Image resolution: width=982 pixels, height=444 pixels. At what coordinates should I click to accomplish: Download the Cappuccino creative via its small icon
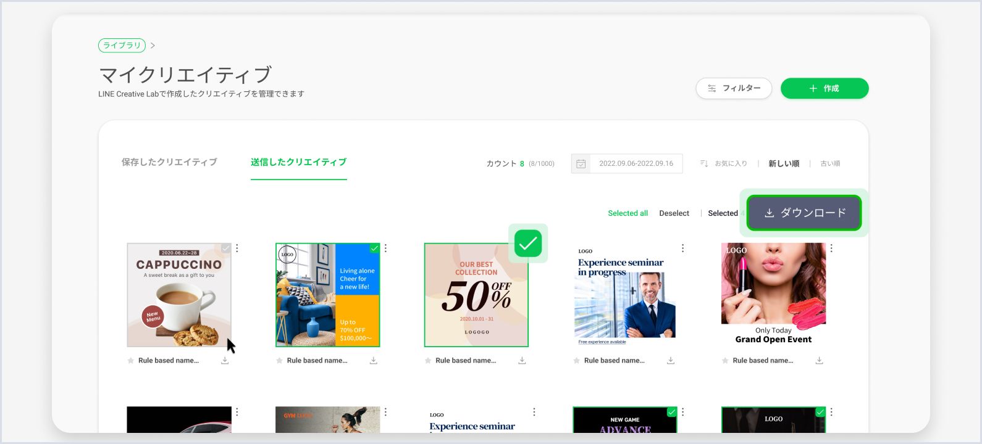coord(225,361)
